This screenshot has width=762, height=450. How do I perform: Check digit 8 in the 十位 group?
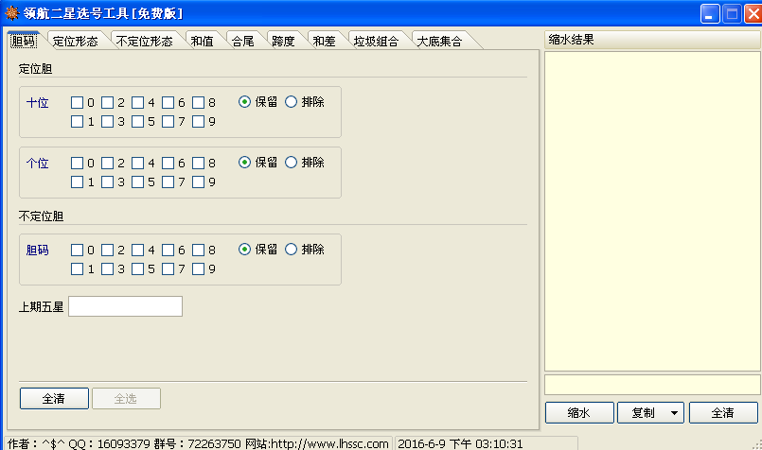(198, 102)
